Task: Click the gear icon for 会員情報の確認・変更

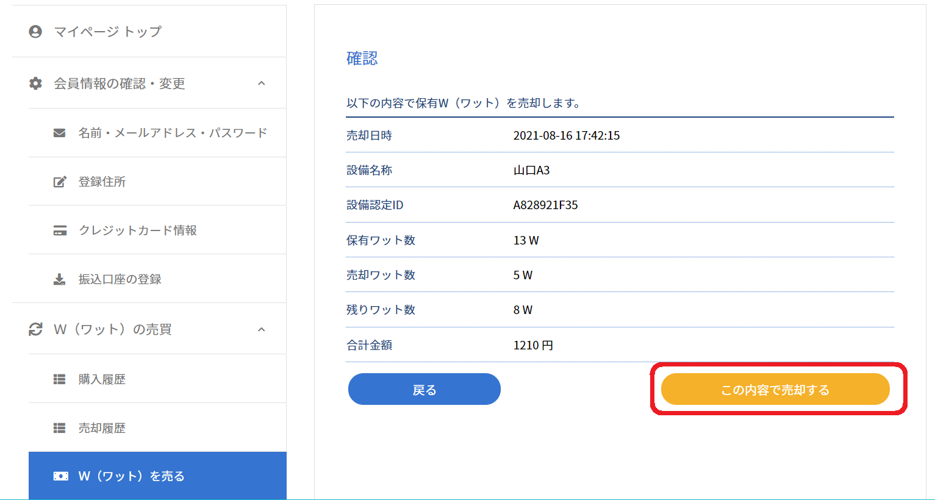Action: [35, 84]
